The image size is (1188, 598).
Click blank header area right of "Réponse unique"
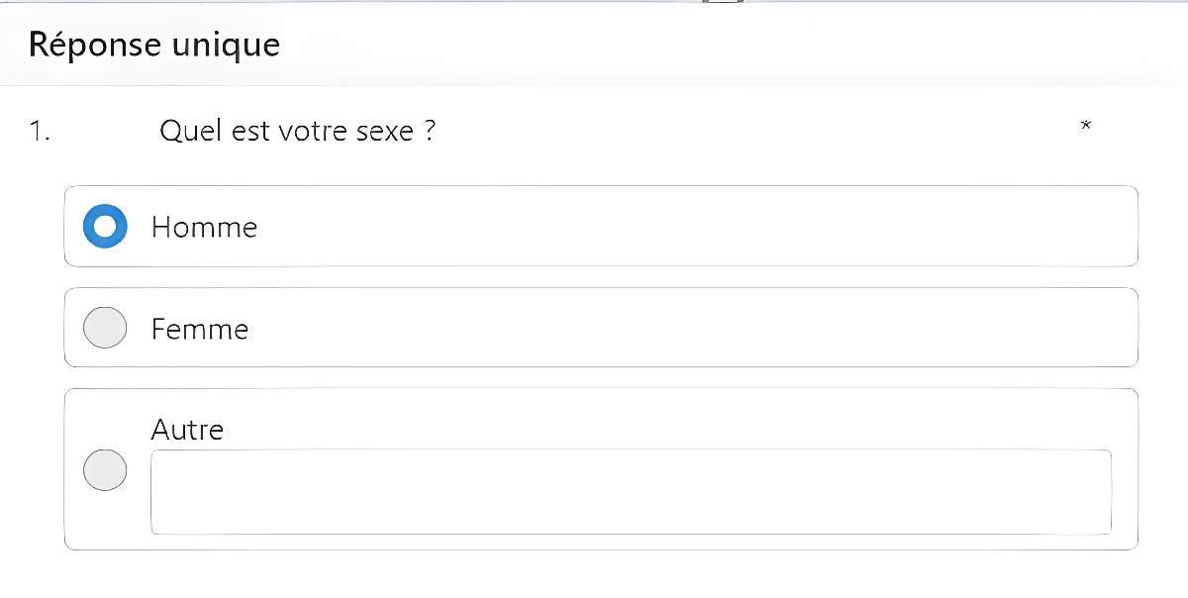693,45
